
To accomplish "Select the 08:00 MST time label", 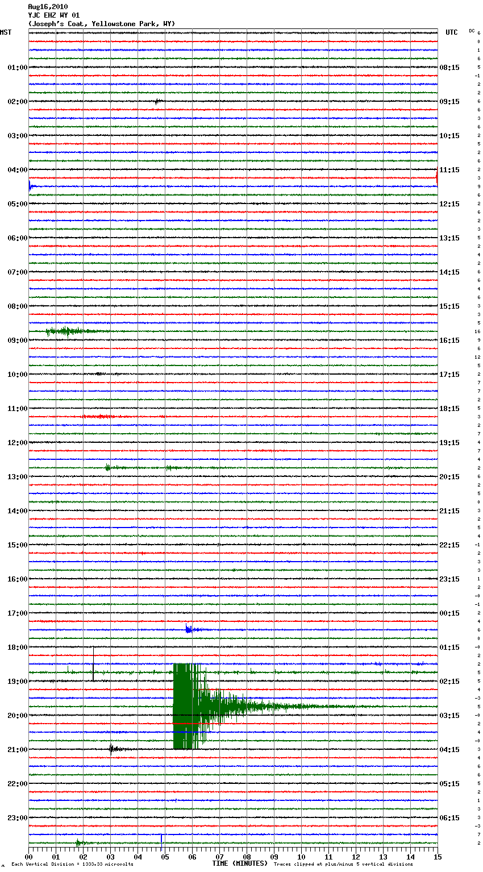I will pyautogui.click(x=18, y=306).
